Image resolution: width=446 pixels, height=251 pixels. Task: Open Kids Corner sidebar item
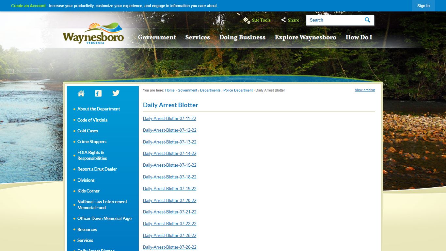point(88,191)
